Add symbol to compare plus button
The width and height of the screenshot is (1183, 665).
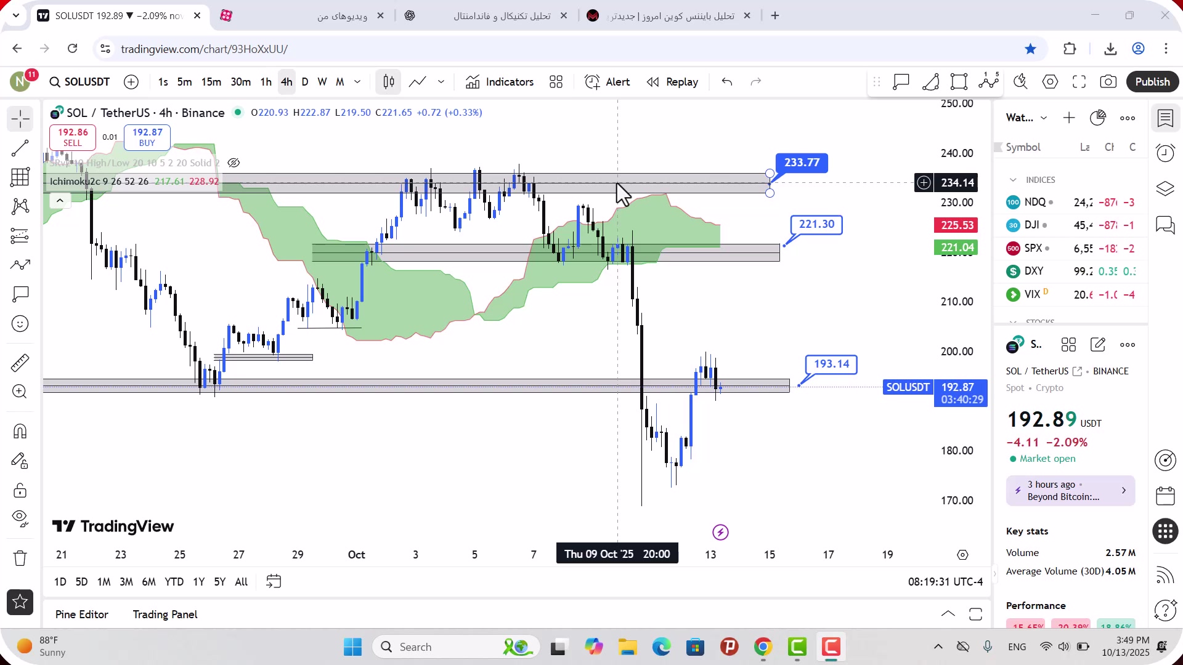click(x=131, y=82)
